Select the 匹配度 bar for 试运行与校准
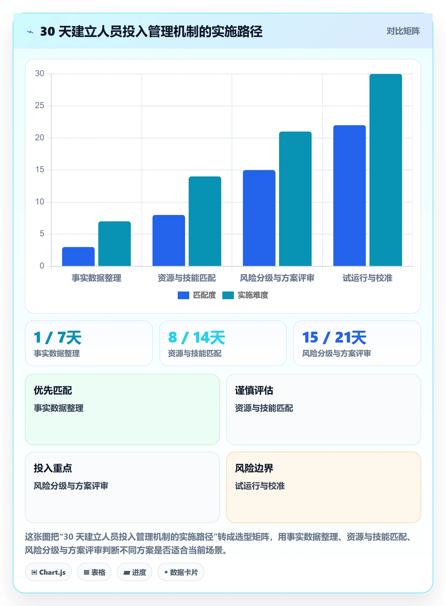The height and width of the screenshot is (606, 446). click(349, 196)
